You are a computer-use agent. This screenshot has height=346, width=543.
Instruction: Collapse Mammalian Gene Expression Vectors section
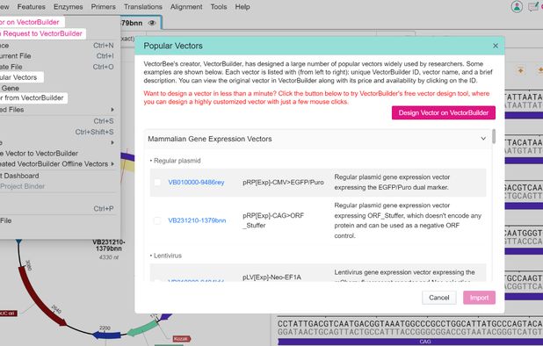[x=483, y=139]
